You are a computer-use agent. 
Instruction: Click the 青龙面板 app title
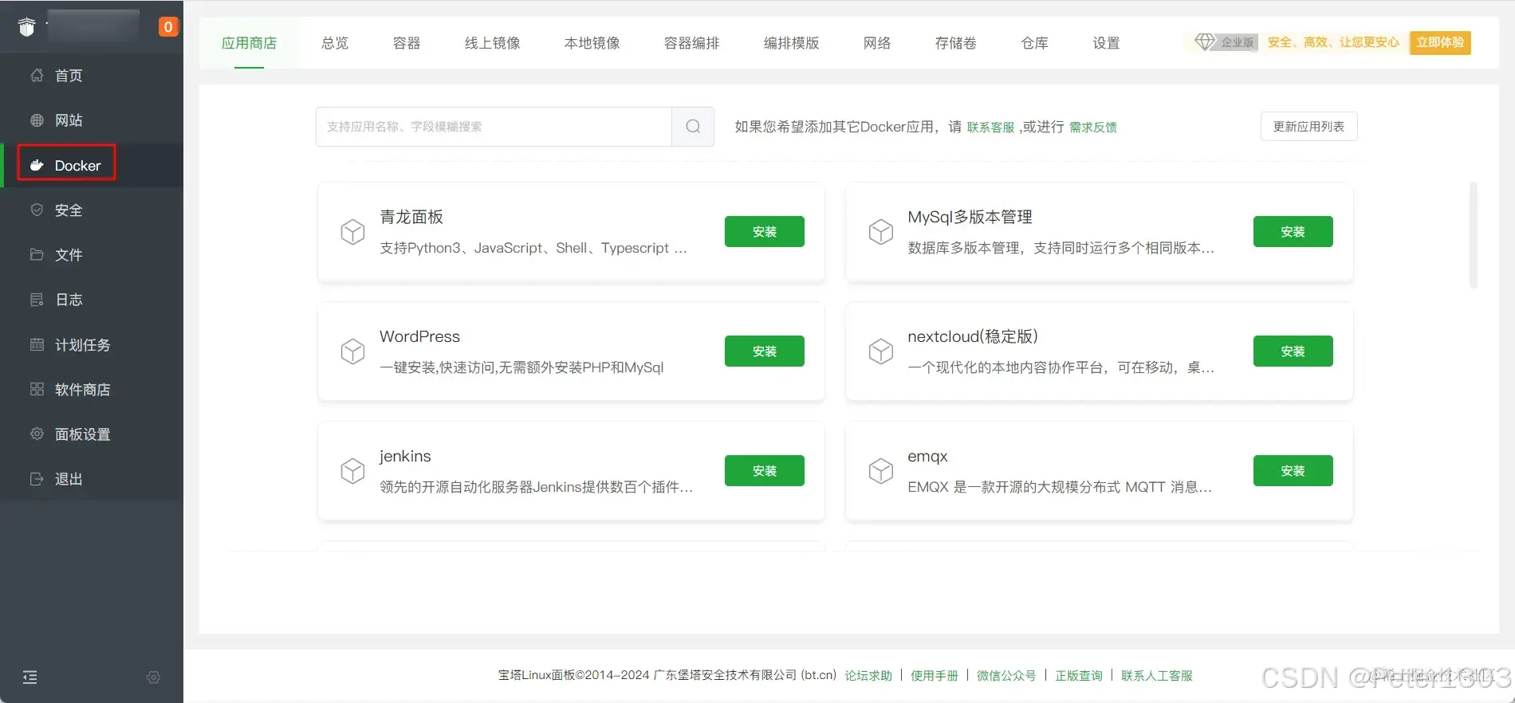[411, 217]
